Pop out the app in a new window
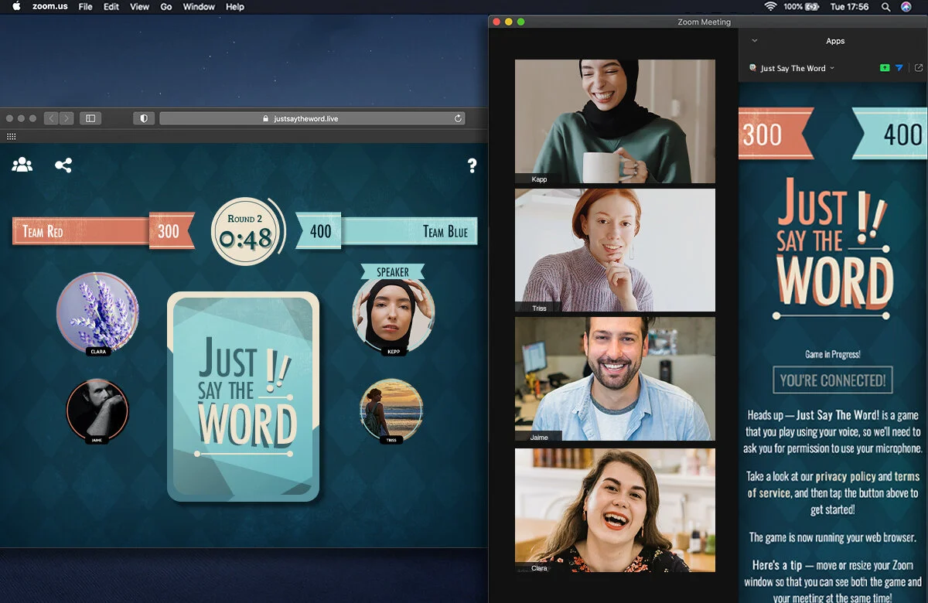 tap(919, 68)
